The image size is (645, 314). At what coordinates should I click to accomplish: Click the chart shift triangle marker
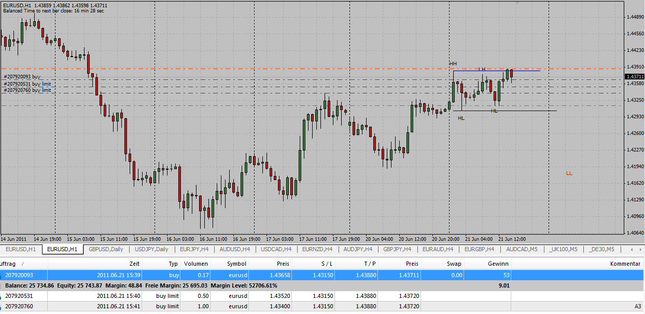(x=517, y=3)
